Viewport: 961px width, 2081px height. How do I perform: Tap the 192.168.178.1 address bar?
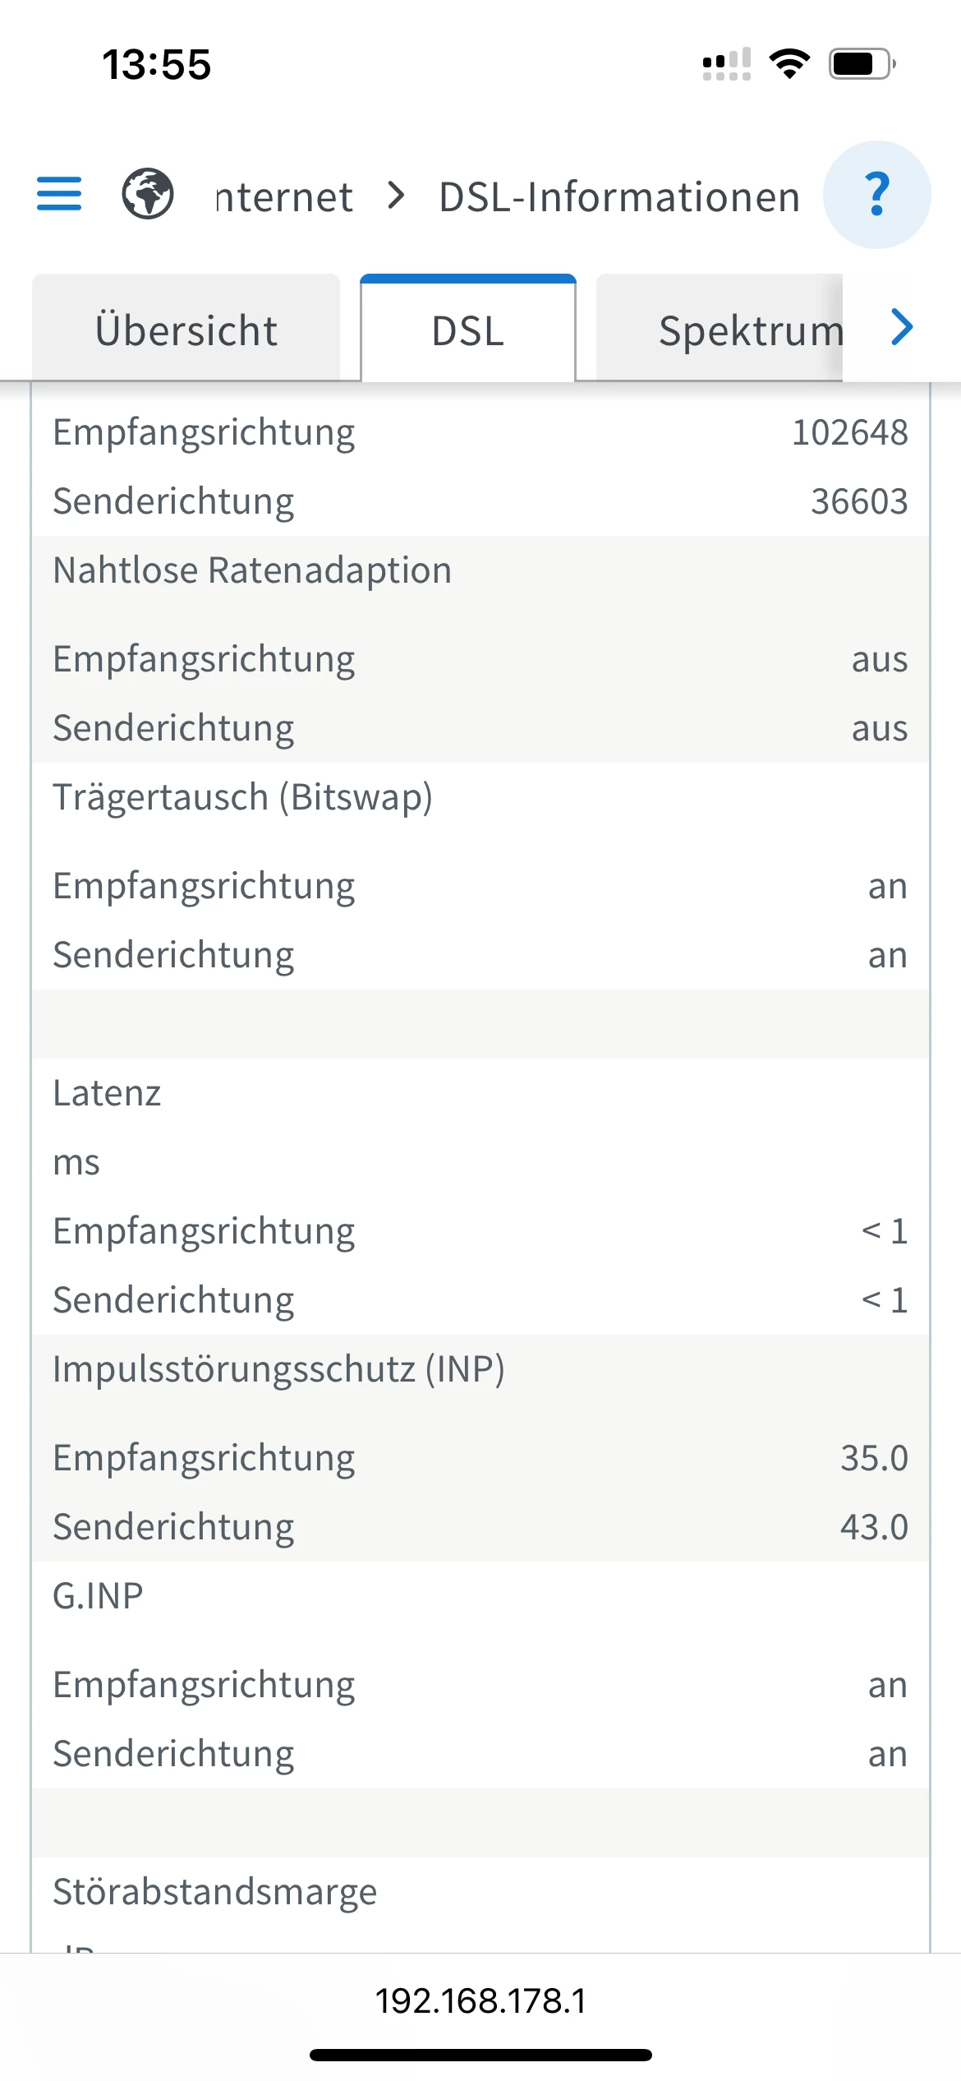tap(480, 2000)
